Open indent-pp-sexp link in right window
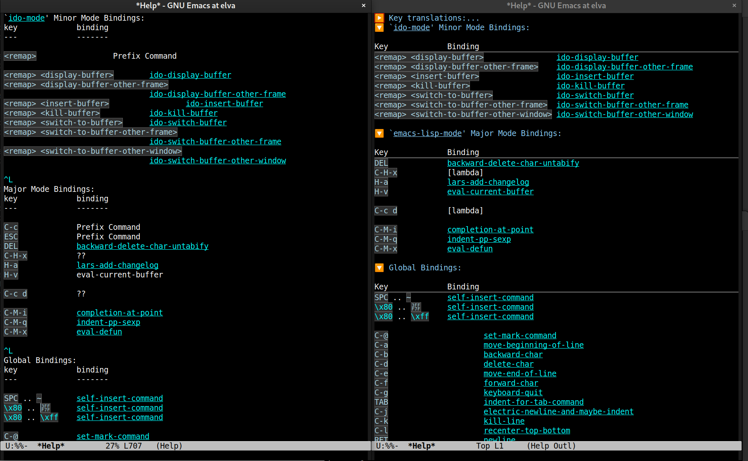Screen dimensions: 748x461 coord(479,239)
